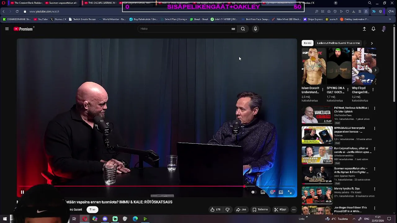Toggle theater mode in player
397x223 pixels.
[x=281, y=192]
